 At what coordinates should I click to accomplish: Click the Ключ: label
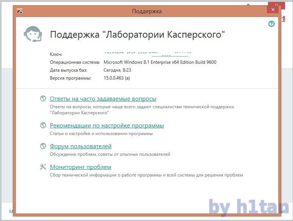tap(56, 54)
